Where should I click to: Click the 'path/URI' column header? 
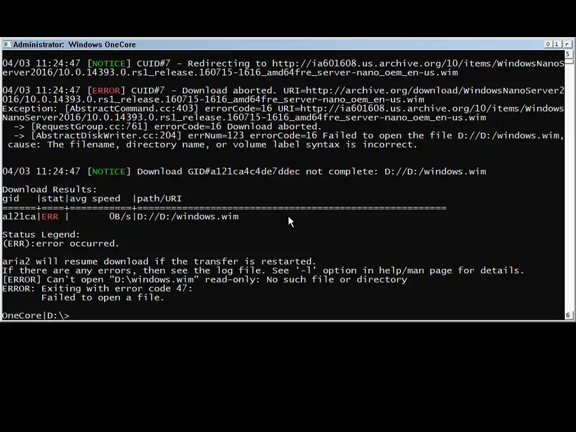click(x=159, y=199)
